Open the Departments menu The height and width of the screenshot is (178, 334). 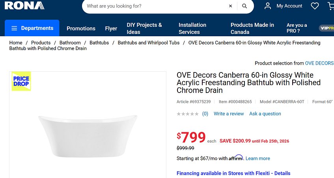[x=32, y=28]
